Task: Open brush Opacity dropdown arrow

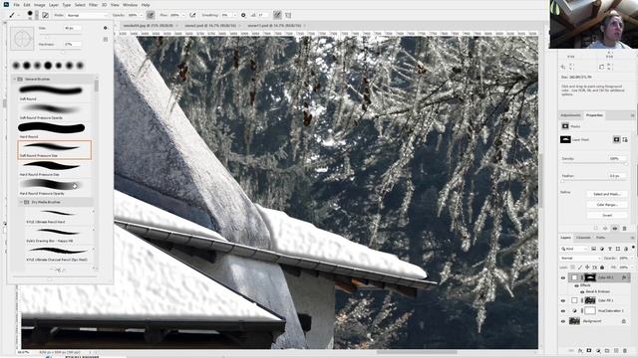Action: [142, 15]
